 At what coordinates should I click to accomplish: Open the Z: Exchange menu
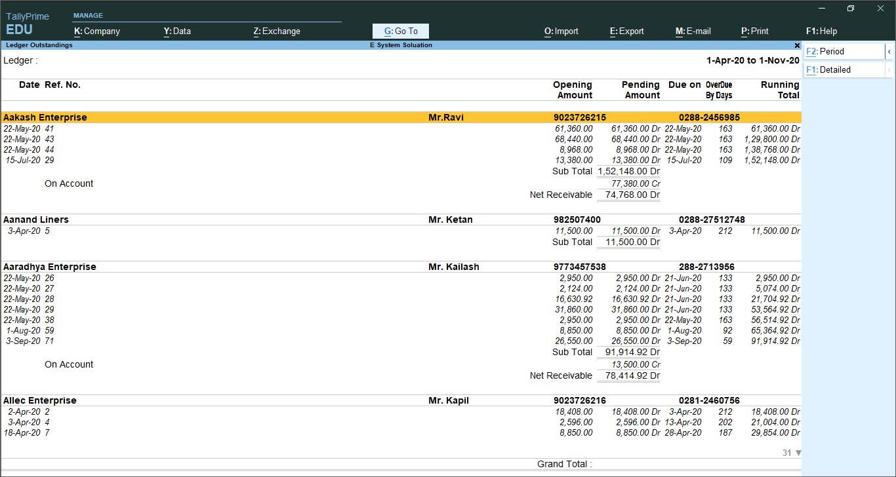pos(276,31)
